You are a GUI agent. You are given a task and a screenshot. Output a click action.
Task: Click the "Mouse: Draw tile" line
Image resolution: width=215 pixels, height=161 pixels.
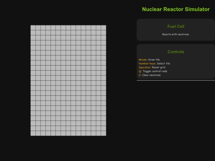(149, 60)
